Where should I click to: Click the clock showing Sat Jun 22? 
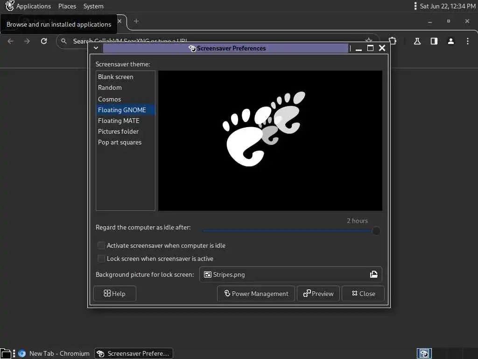448,6
